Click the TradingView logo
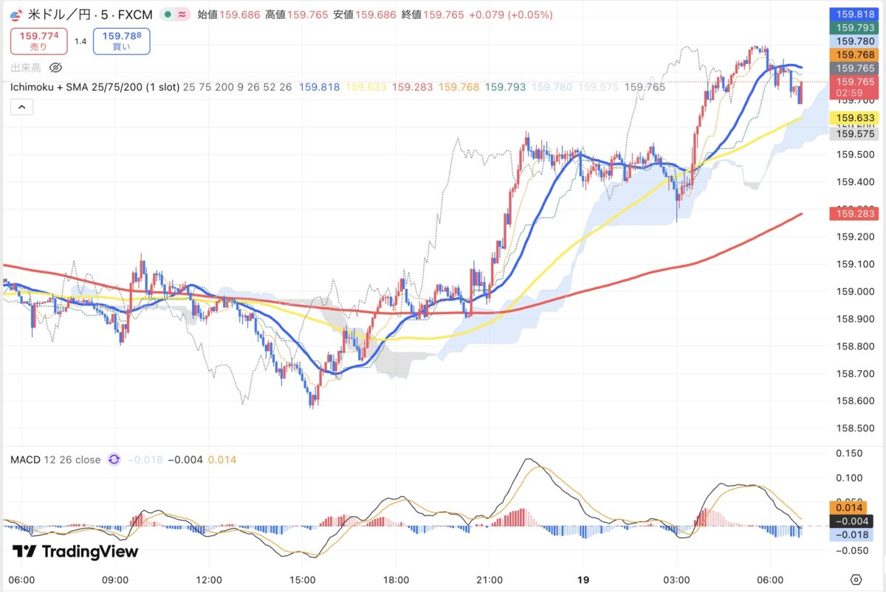Screen dimensions: 886x592 coord(75,551)
